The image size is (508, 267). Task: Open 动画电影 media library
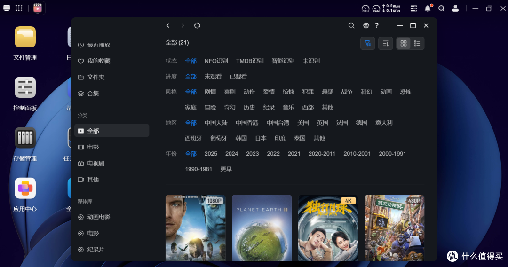[112, 217]
